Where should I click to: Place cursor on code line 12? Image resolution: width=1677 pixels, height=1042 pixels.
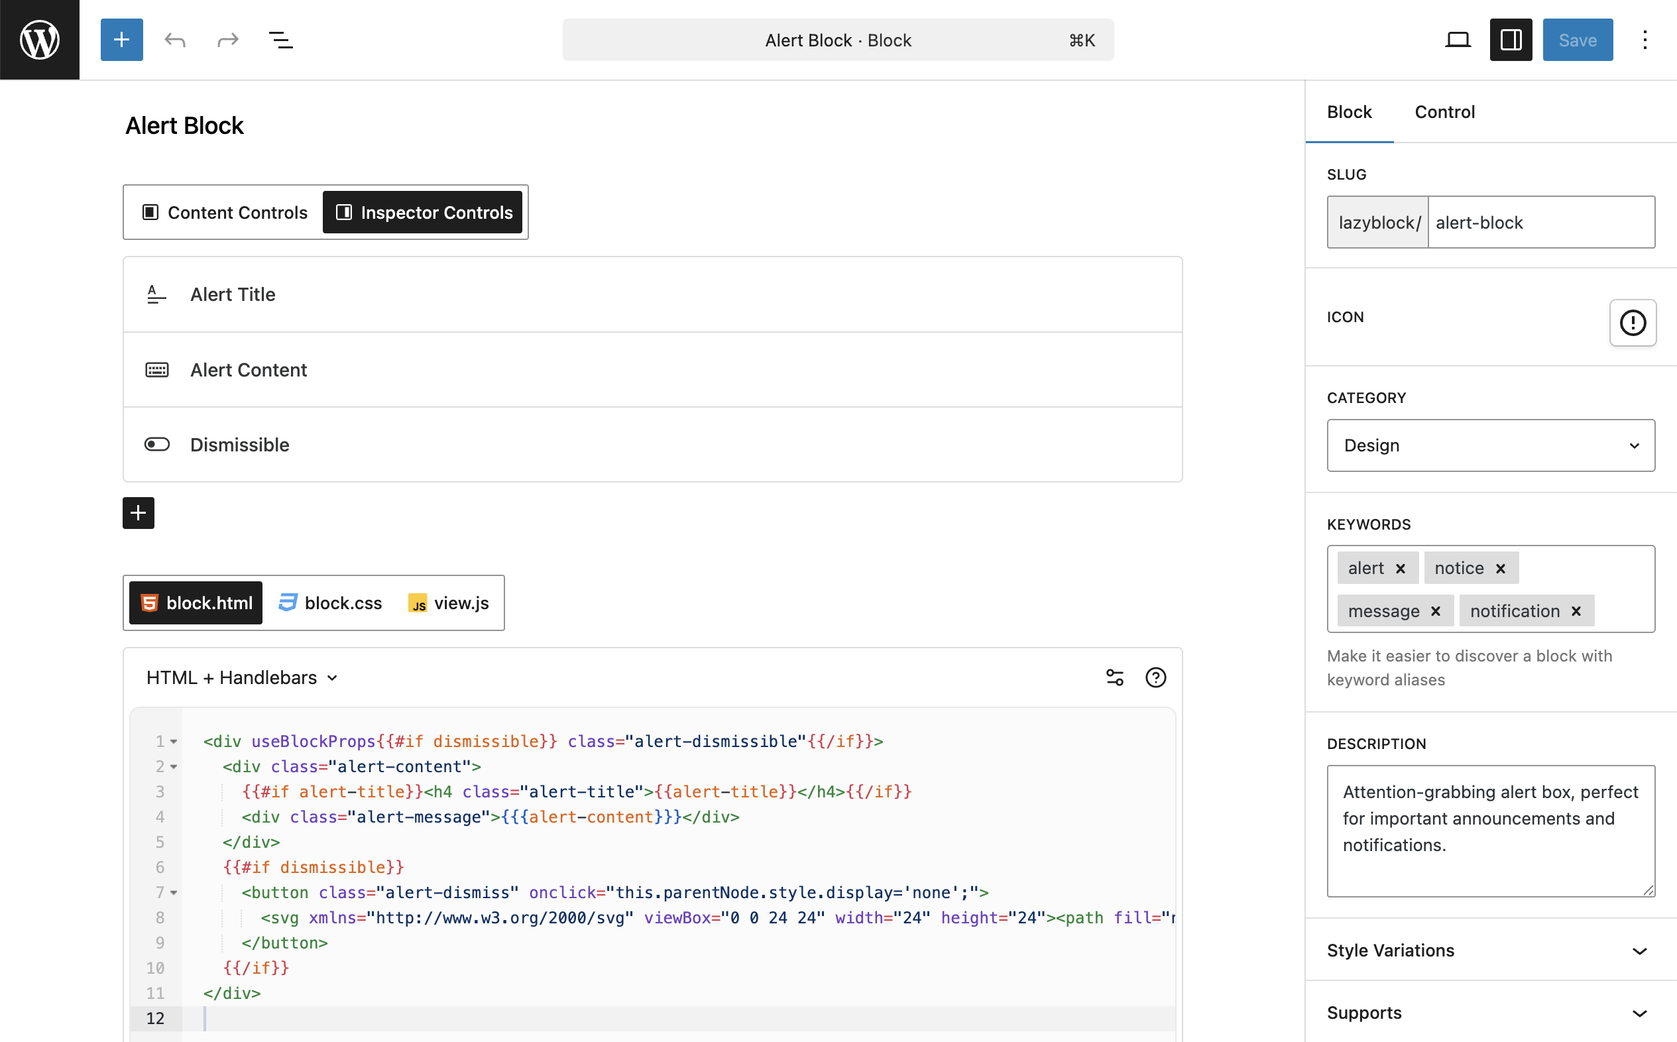point(679,1019)
